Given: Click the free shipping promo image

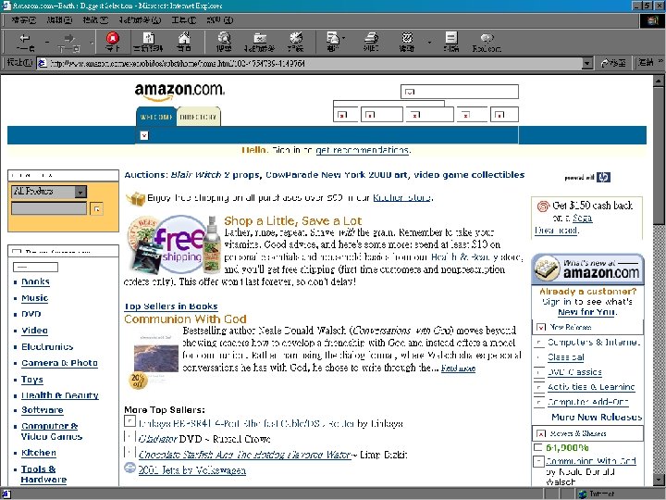Looking at the screenshot, I should pyautogui.click(x=174, y=244).
